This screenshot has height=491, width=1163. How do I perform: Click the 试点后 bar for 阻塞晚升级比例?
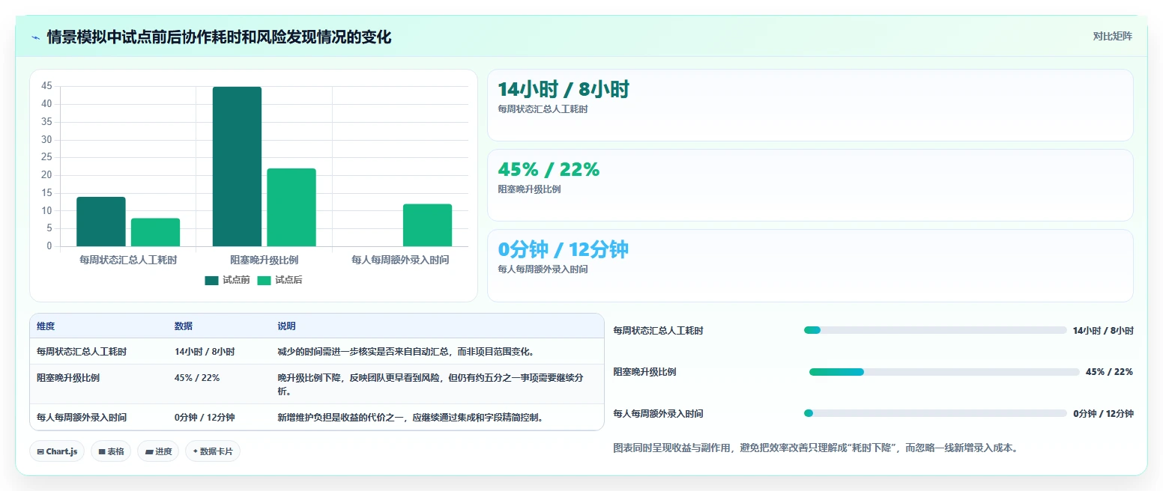pos(291,207)
